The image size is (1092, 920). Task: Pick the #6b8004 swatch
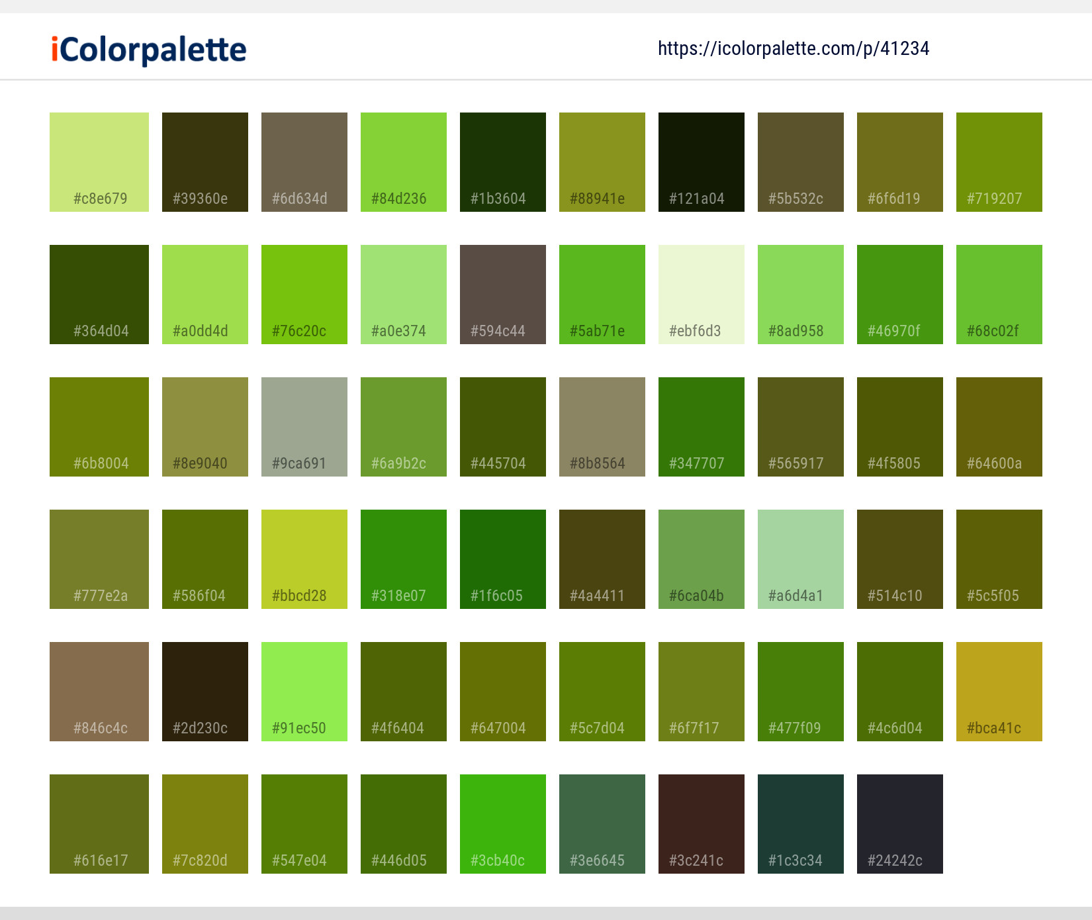(x=99, y=427)
